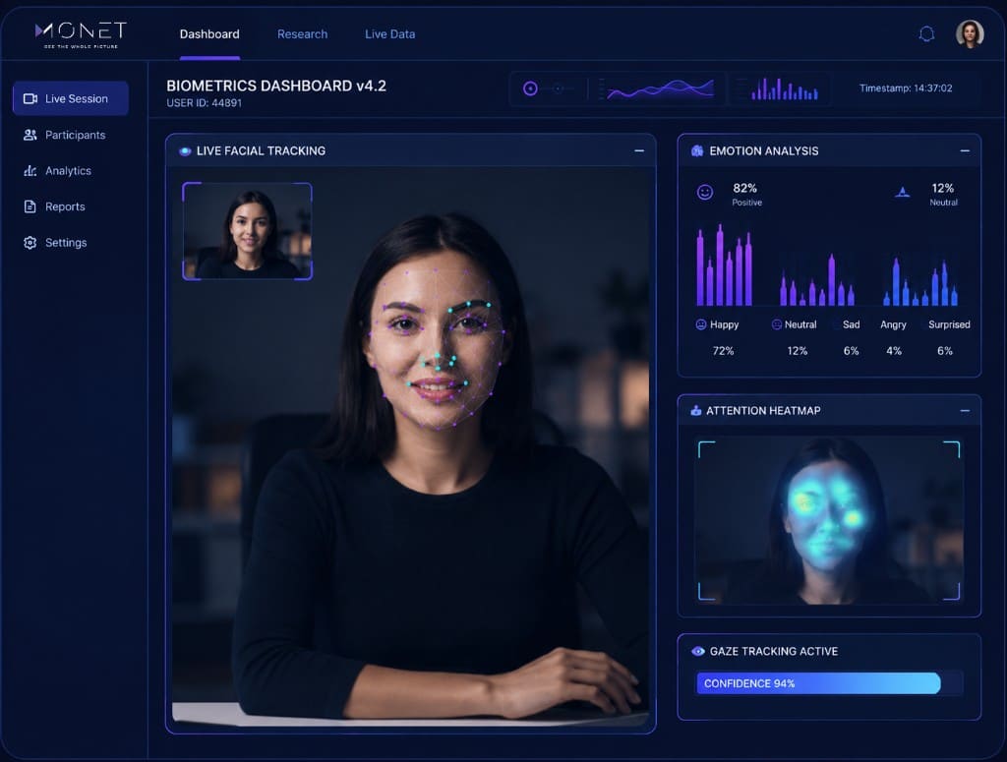
Task: Click the Happy emotion face icon
Action: pos(700,324)
